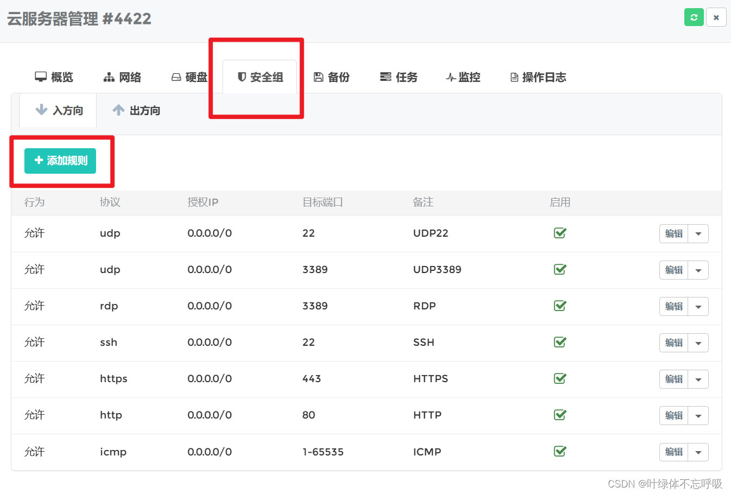
Task: Edit the RDP rule
Action: point(674,306)
